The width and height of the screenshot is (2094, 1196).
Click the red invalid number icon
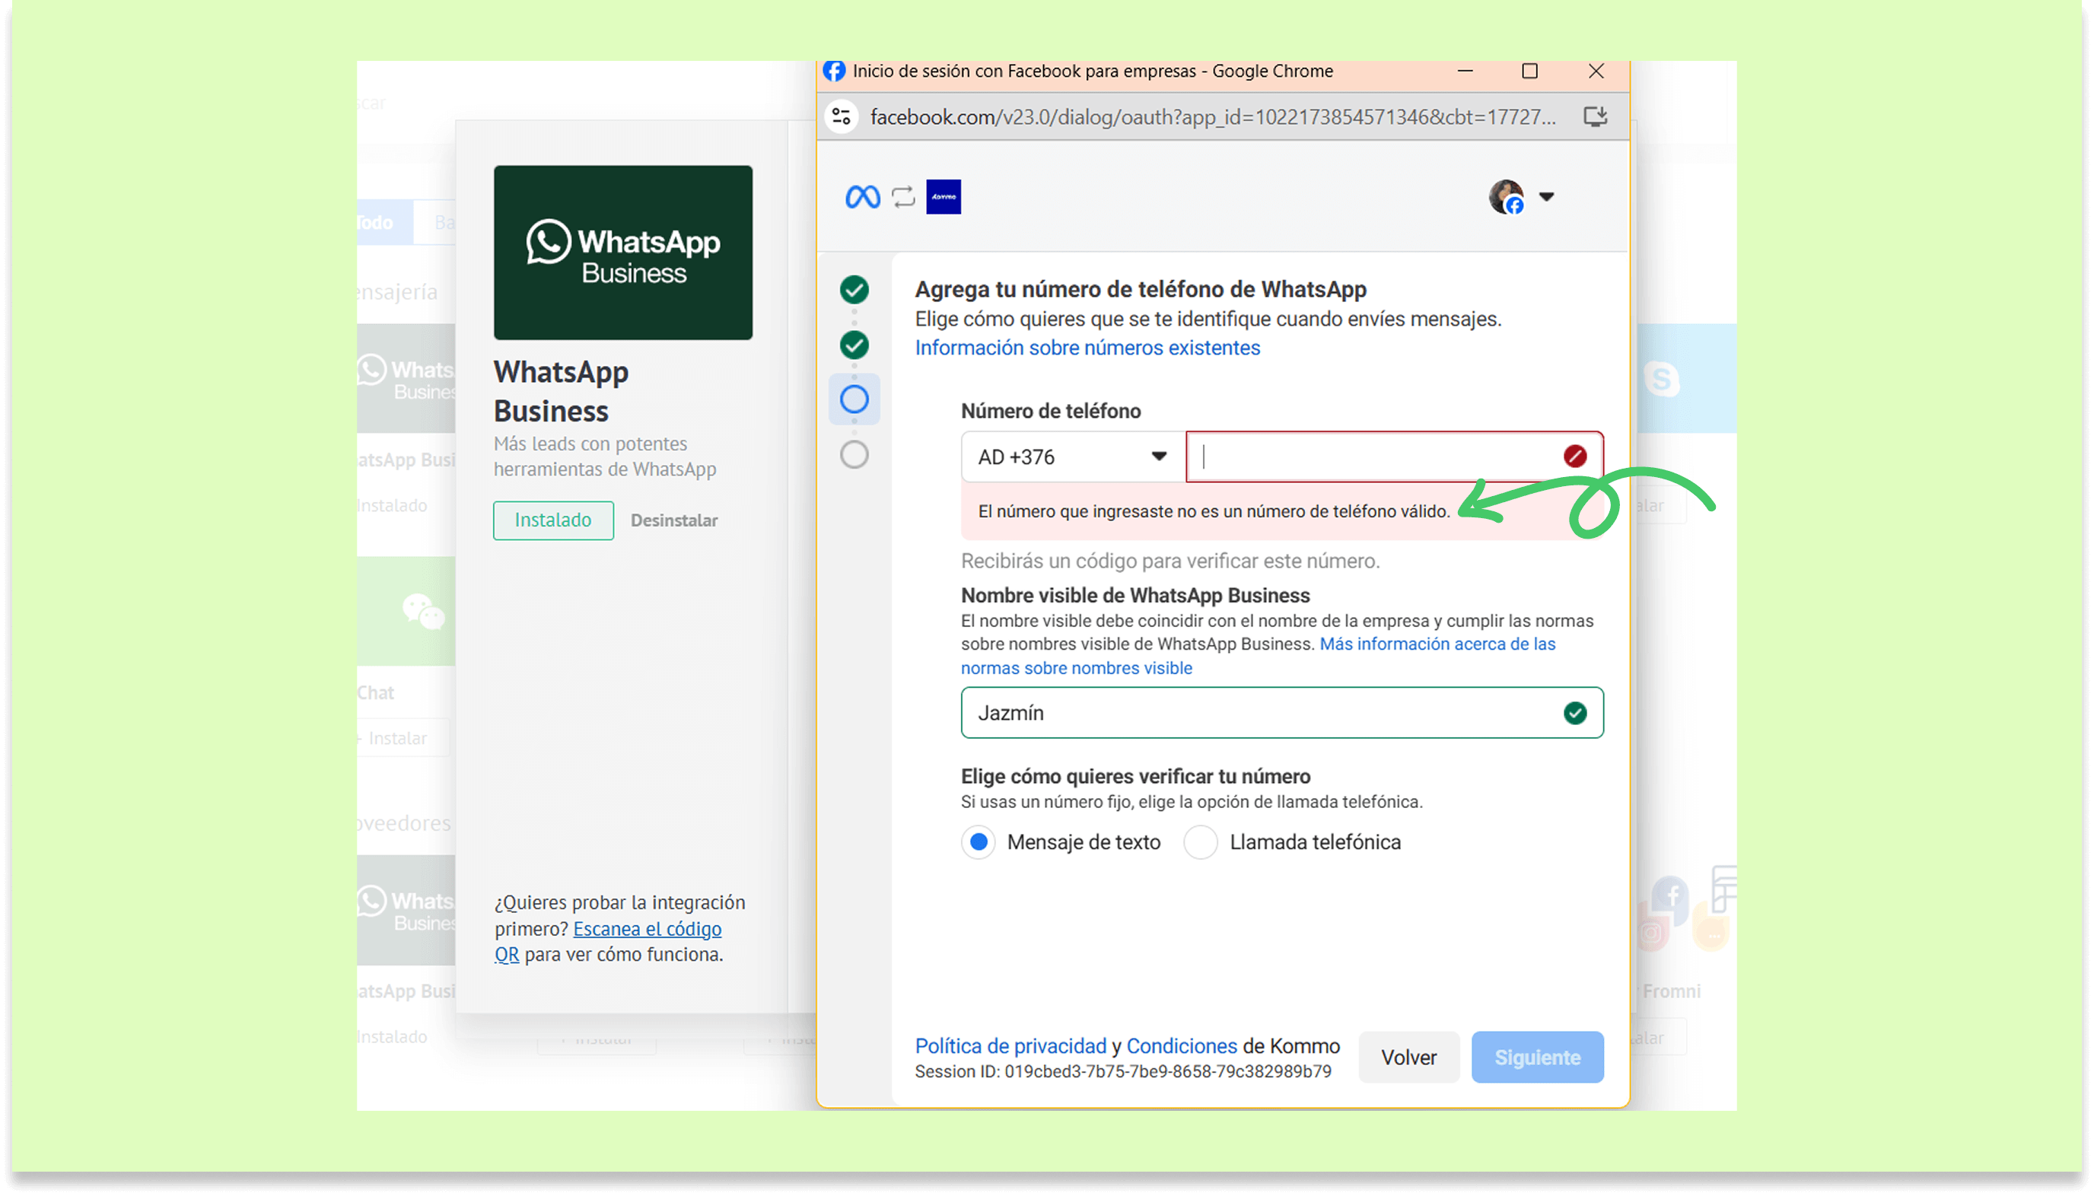pyautogui.click(x=1574, y=456)
